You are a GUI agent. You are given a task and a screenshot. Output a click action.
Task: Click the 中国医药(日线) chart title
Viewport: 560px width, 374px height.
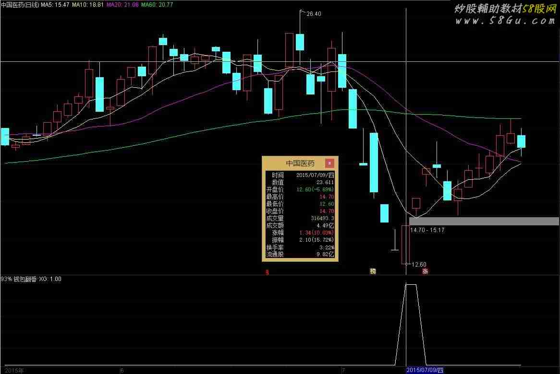coord(20,5)
